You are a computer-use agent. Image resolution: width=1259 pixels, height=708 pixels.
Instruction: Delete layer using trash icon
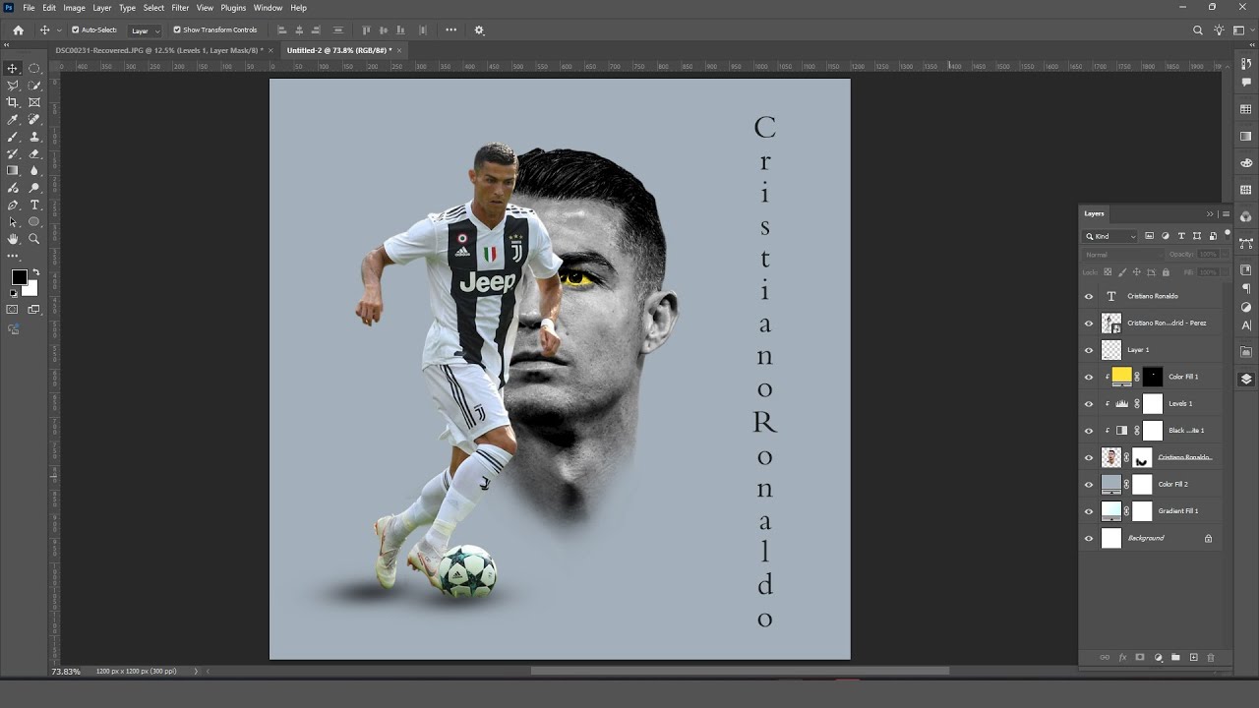point(1211,657)
